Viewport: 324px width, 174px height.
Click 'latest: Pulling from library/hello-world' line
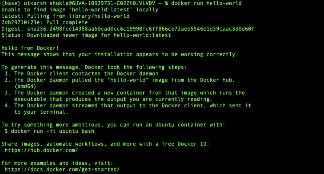[x=65, y=16]
